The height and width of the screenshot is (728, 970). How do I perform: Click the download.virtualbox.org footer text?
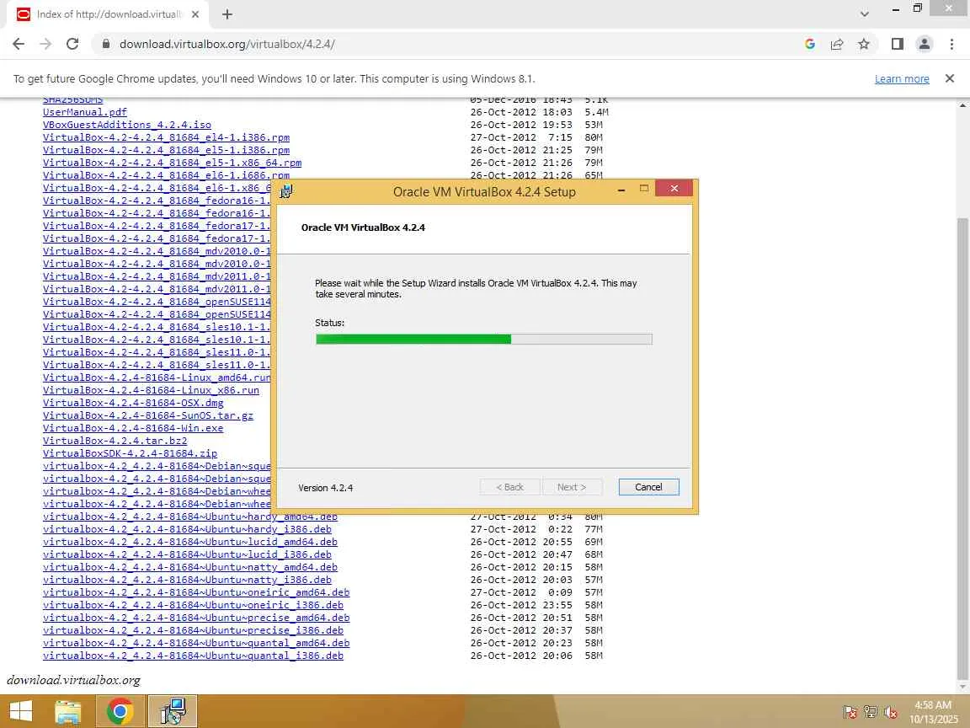click(73, 680)
